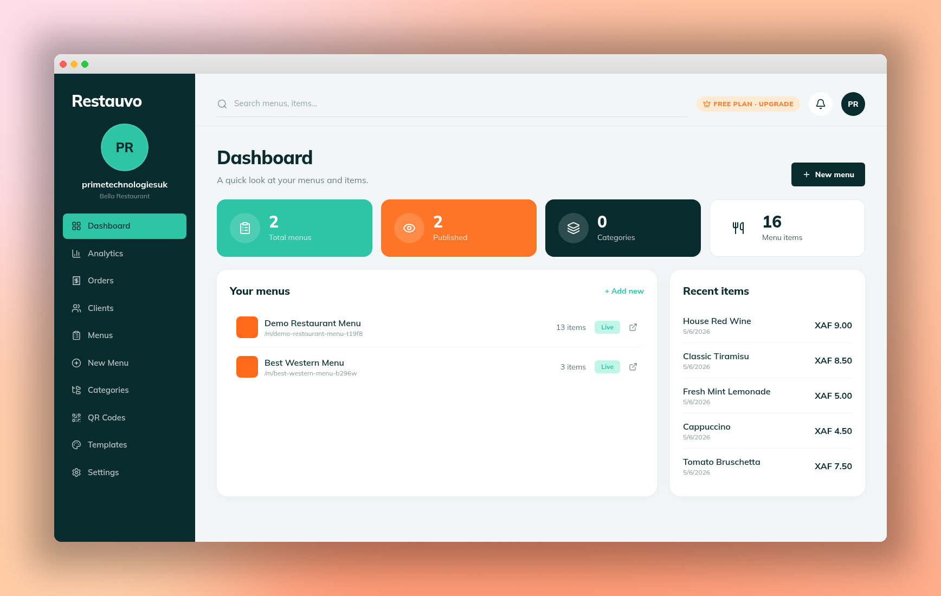Open Demo Restaurant Menu external link icon

pyautogui.click(x=633, y=327)
